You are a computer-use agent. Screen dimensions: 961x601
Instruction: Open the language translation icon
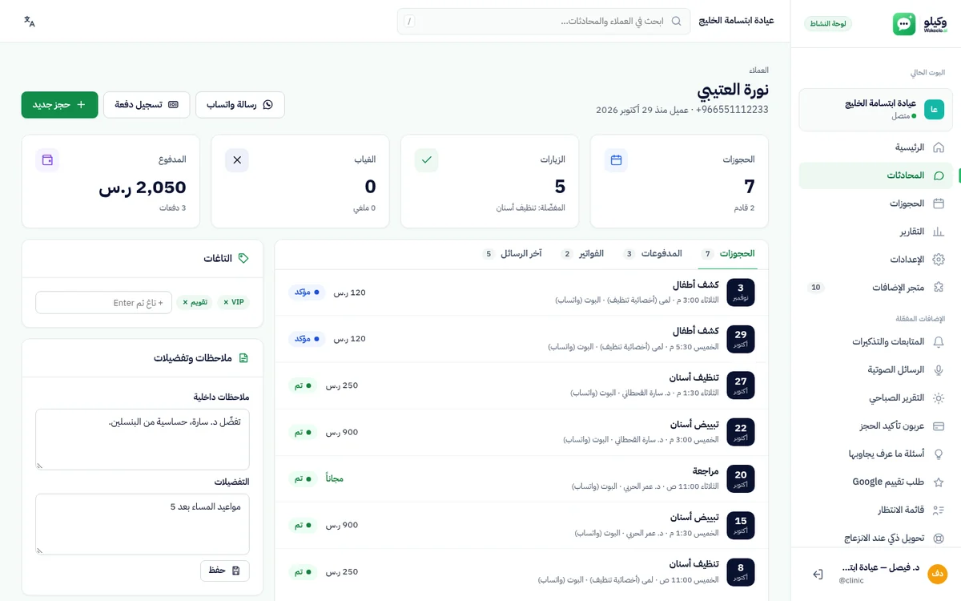30,22
